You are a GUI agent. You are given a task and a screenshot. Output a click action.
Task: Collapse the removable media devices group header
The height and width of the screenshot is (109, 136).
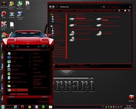pyautogui.click(x=86, y=29)
